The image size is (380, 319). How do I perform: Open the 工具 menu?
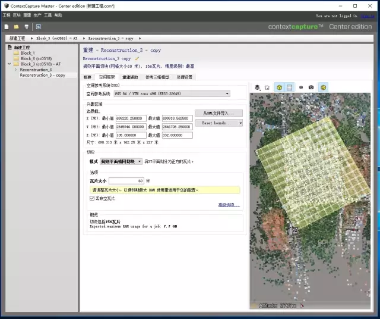tap(47, 15)
